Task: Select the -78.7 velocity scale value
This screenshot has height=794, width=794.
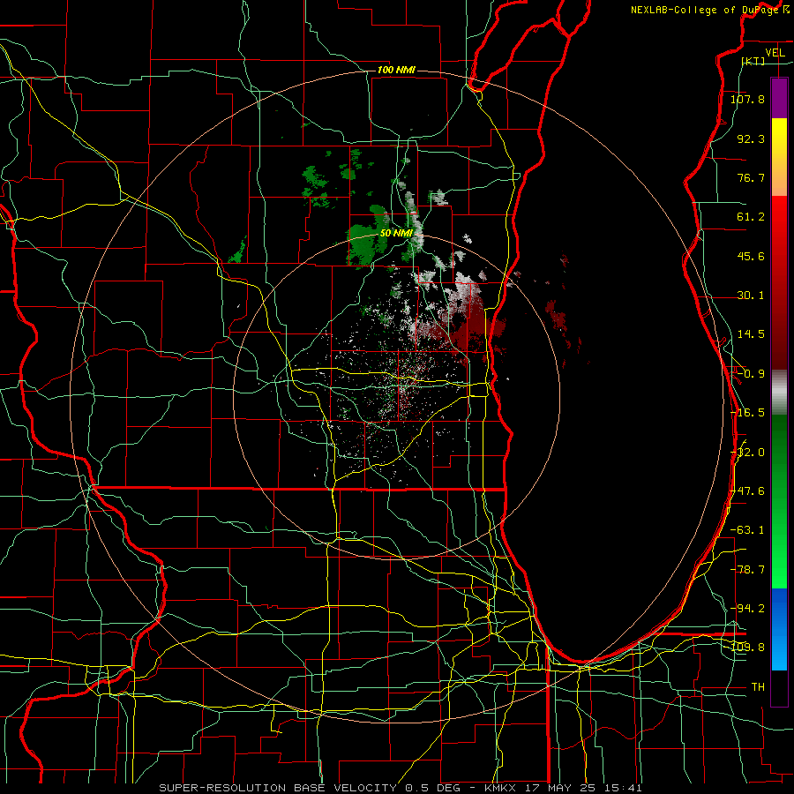Action: (x=747, y=570)
